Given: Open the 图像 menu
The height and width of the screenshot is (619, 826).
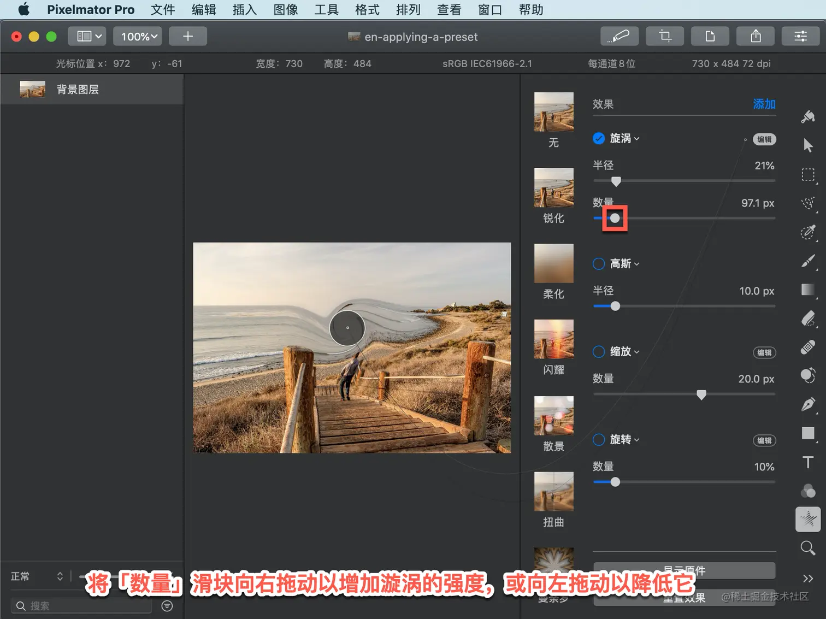Looking at the screenshot, I should tap(286, 9).
